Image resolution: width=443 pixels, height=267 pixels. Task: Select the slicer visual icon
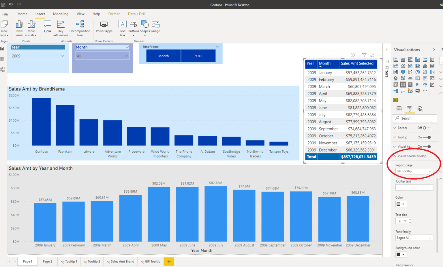point(395,84)
